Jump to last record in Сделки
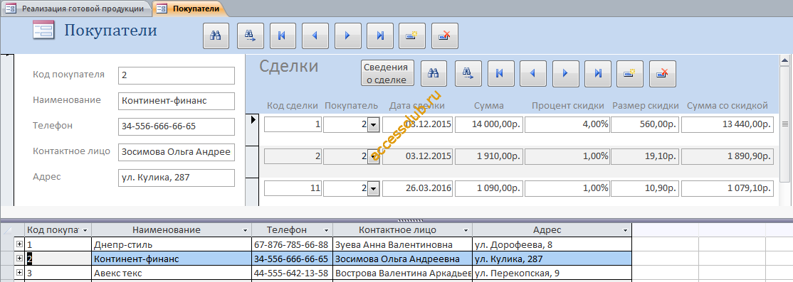Viewport: 793px width, 282px height. (598, 74)
